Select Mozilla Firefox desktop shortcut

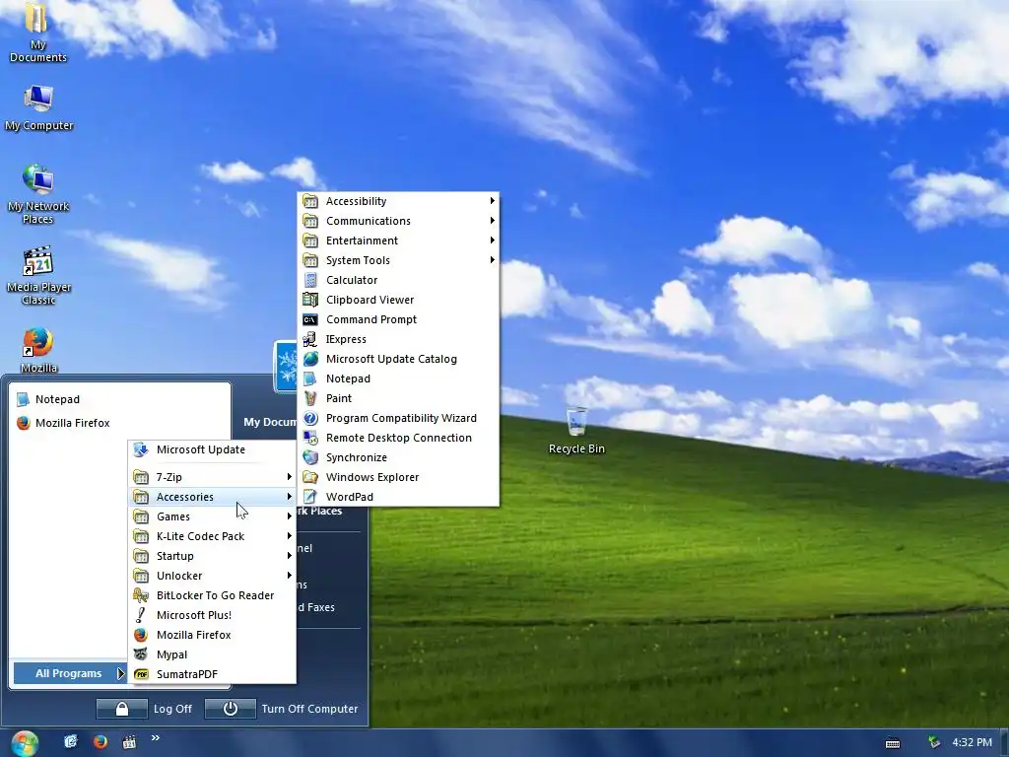(38, 350)
